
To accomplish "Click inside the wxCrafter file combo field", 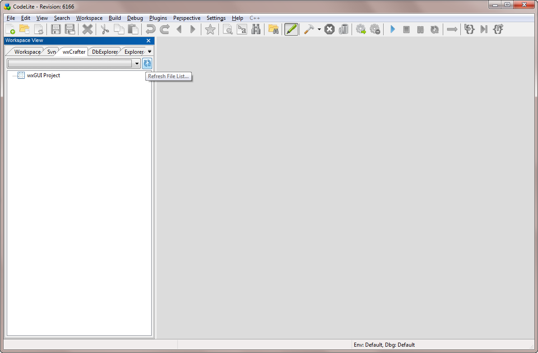I will click(x=70, y=64).
